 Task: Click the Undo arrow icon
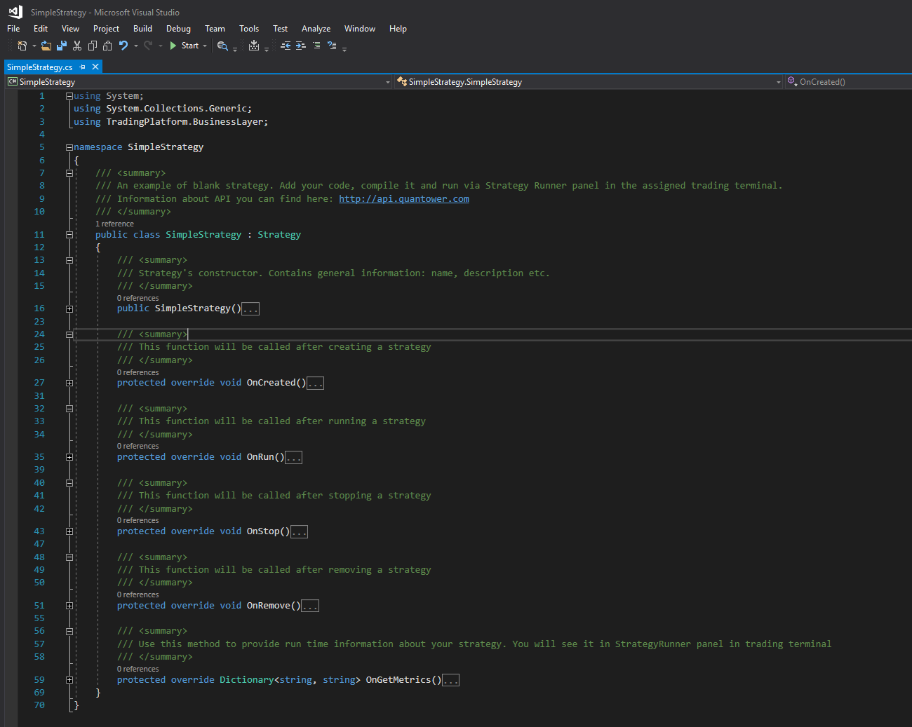click(123, 46)
